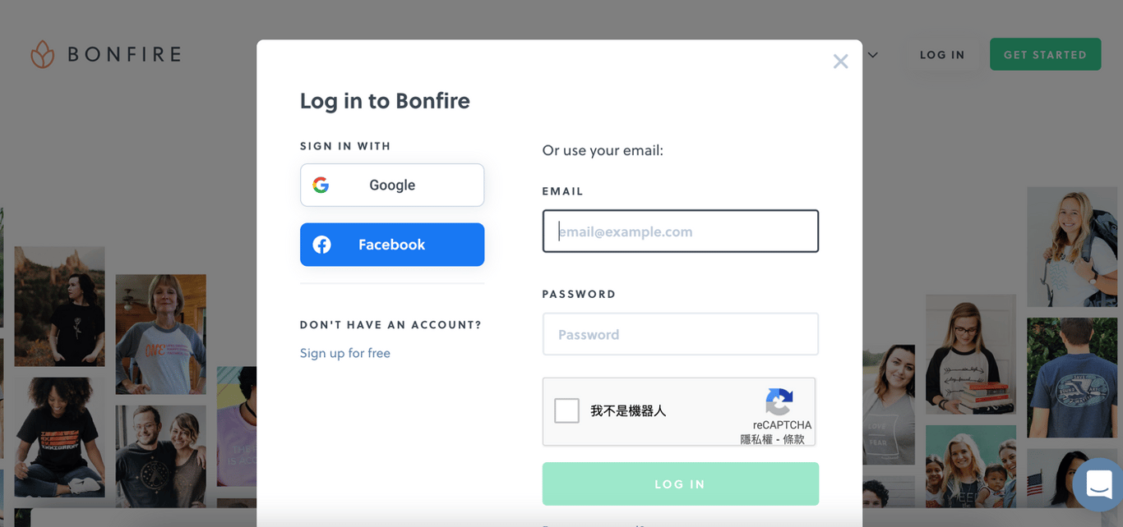Open the woman in baseball tee thumbnail
The height and width of the screenshot is (527, 1123).
(160, 334)
